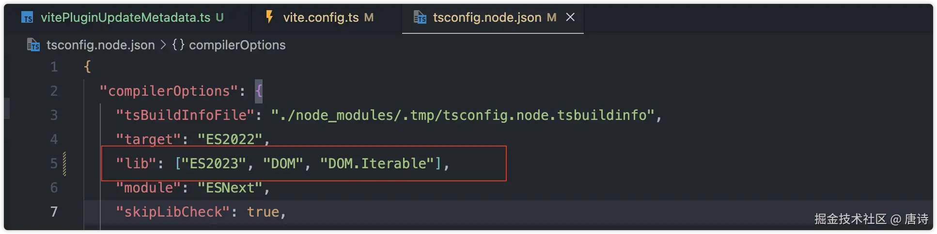Click line number 7 in the gutter

(x=54, y=212)
